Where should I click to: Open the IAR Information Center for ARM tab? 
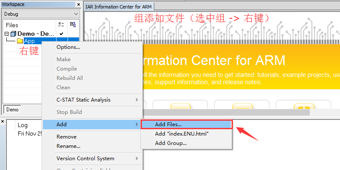(119, 6)
